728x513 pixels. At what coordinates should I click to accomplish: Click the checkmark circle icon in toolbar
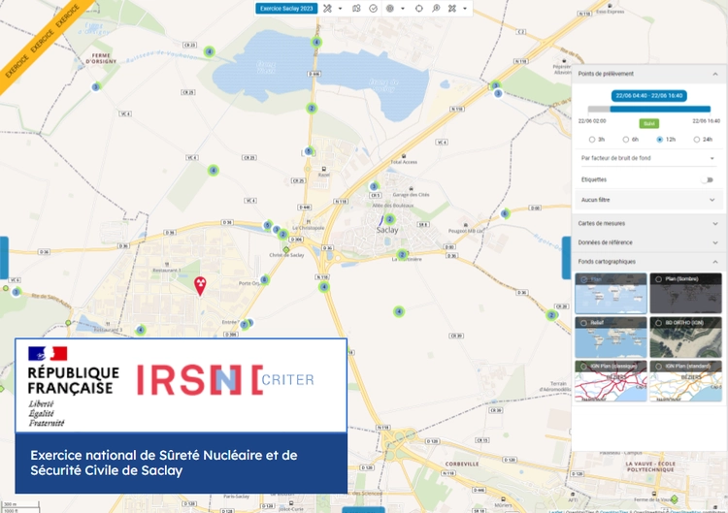[x=373, y=8]
